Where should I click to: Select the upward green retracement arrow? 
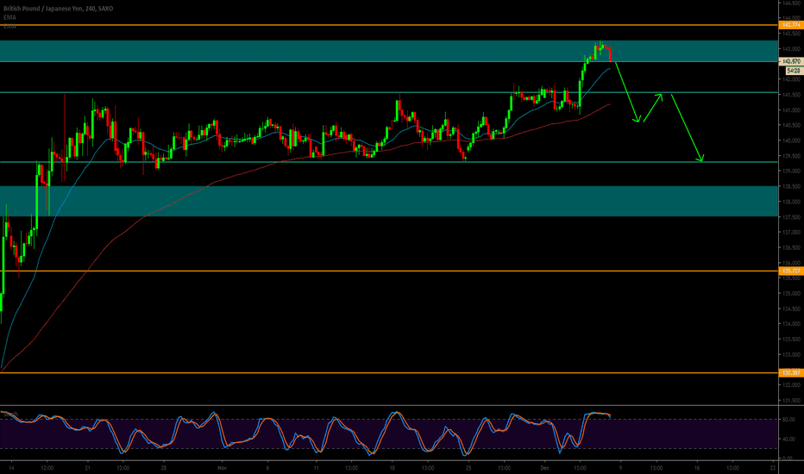tap(651, 107)
